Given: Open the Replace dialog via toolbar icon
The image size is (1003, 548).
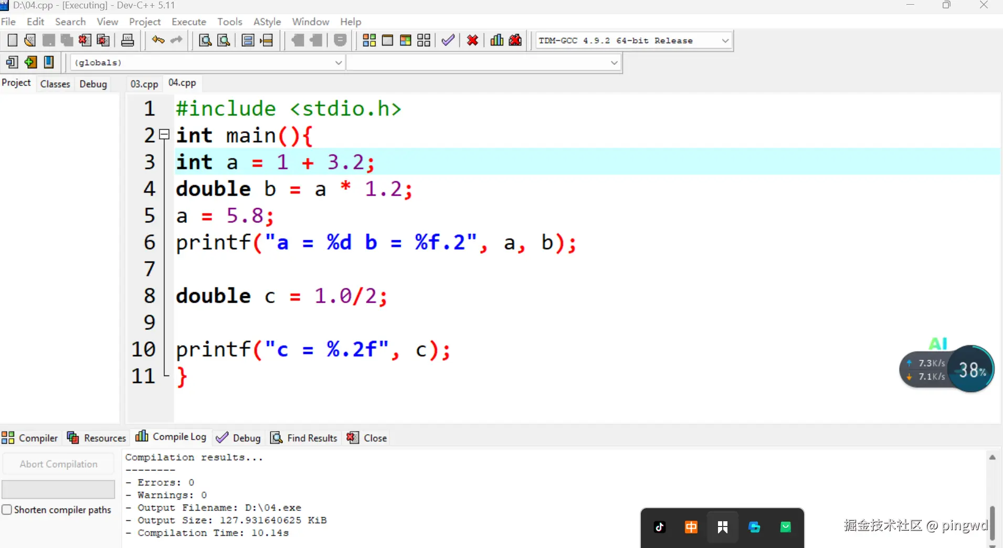Looking at the screenshot, I should (224, 40).
